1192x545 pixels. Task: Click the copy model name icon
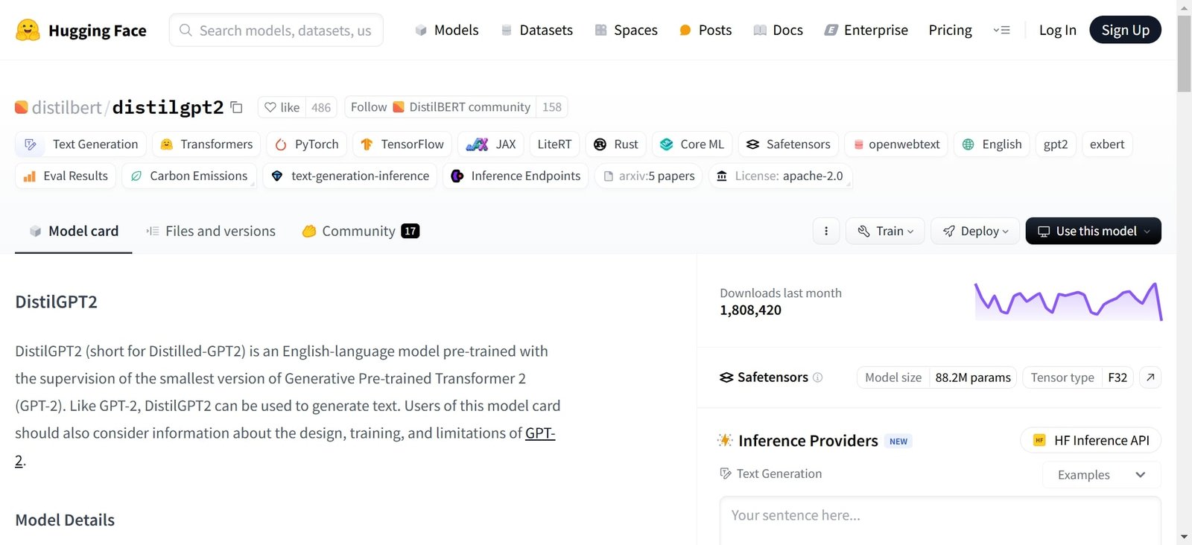[235, 107]
